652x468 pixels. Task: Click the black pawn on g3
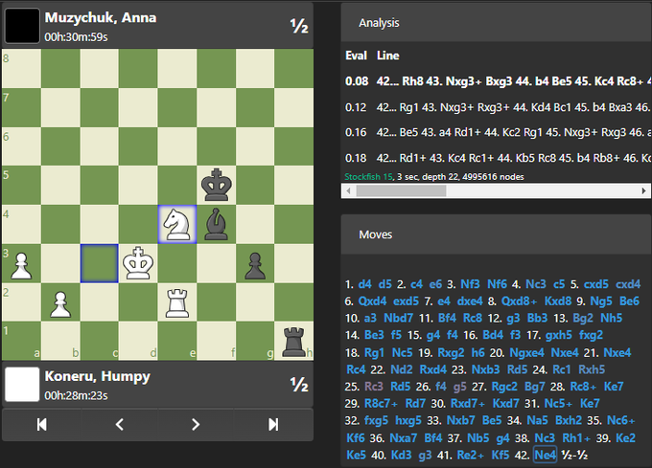[254, 263]
